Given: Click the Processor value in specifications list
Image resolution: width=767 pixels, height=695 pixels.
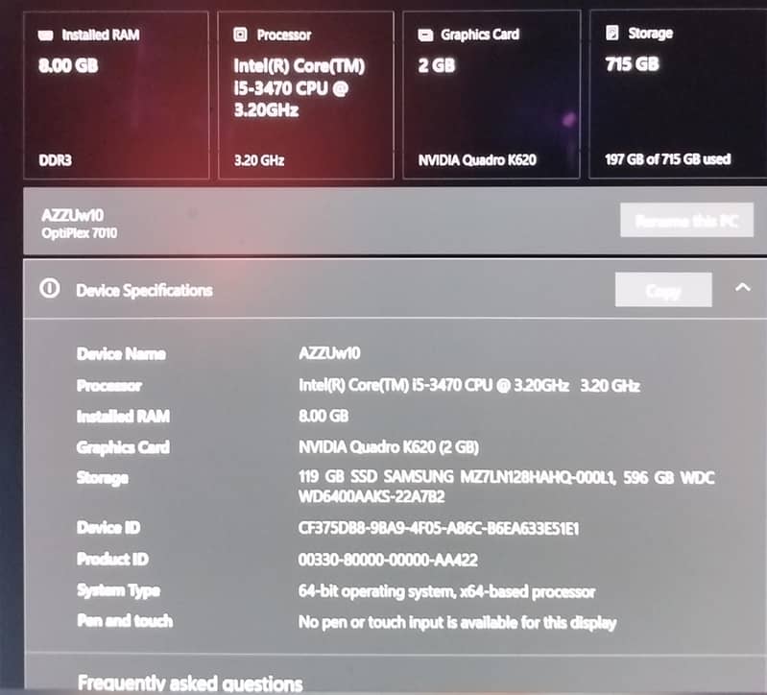Looking at the screenshot, I should [x=469, y=385].
